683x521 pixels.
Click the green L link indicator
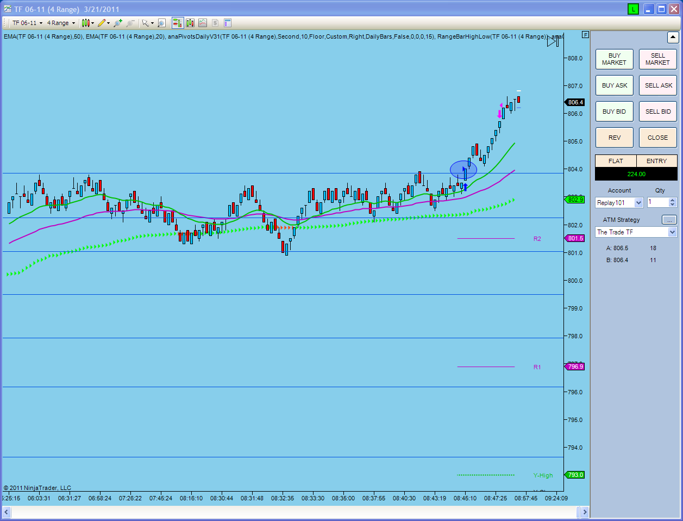click(633, 9)
